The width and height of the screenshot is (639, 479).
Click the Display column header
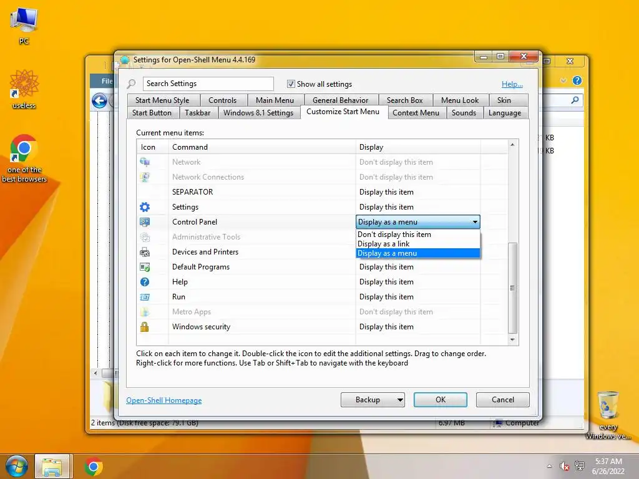(x=418, y=147)
